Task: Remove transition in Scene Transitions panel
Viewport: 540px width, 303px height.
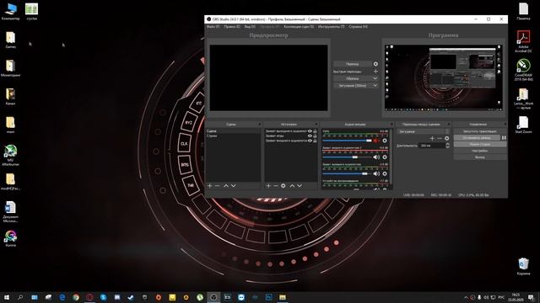Action: tap(440, 138)
